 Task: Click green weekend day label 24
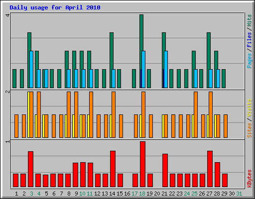coord(187,194)
